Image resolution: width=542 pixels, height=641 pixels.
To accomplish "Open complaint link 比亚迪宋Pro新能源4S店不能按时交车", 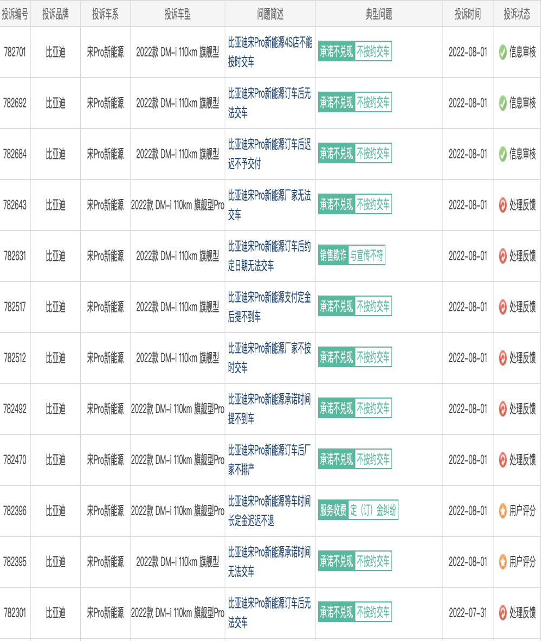I will [270, 52].
